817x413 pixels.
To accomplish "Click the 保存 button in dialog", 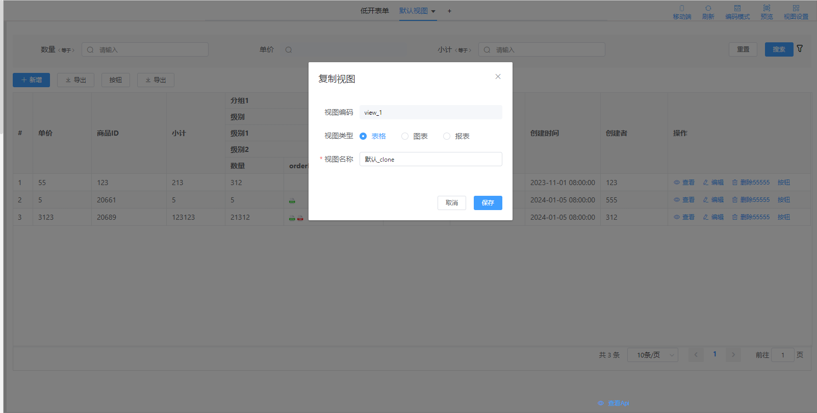I will (488, 203).
